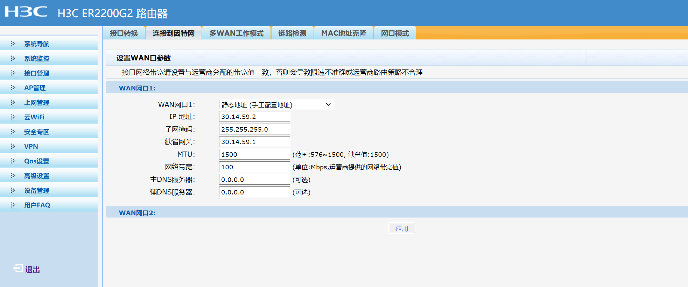This screenshot has height=287, width=688.
Task: Switch to the 接口转换 tab
Action: [x=124, y=33]
